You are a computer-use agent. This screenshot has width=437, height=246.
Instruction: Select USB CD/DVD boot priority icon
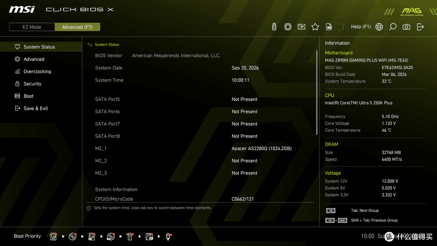(x=110, y=236)
